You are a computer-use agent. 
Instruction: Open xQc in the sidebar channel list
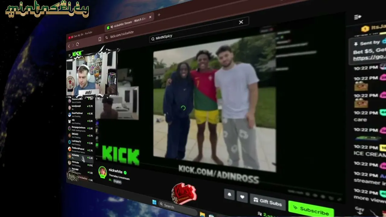coord(81,121)
